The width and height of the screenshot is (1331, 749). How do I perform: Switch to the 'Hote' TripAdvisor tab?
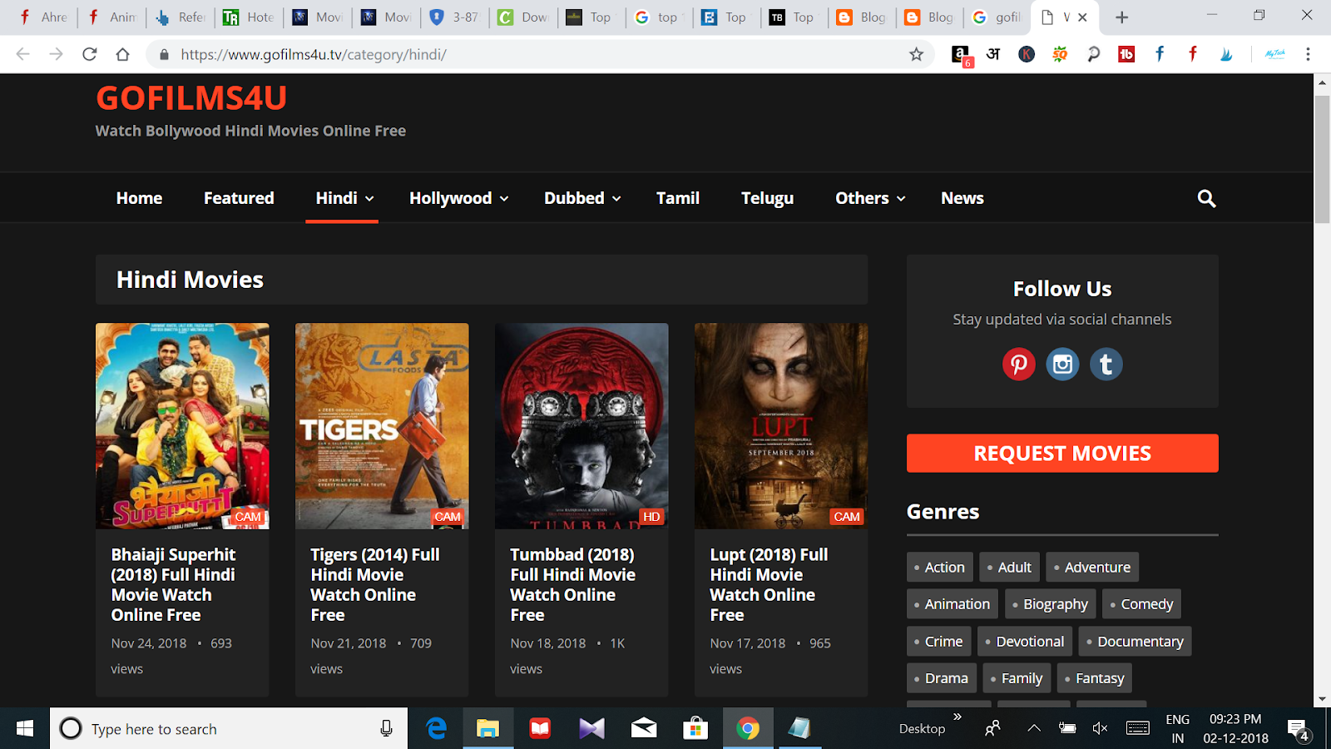249,17
